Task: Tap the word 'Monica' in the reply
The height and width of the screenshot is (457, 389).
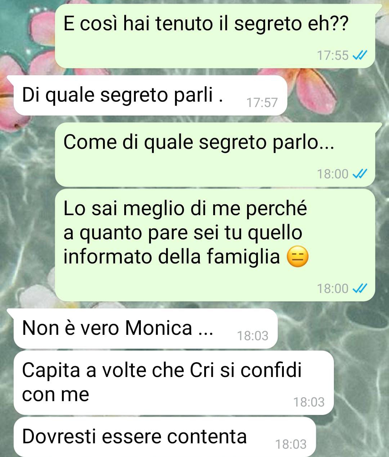Action: point(159,328)
